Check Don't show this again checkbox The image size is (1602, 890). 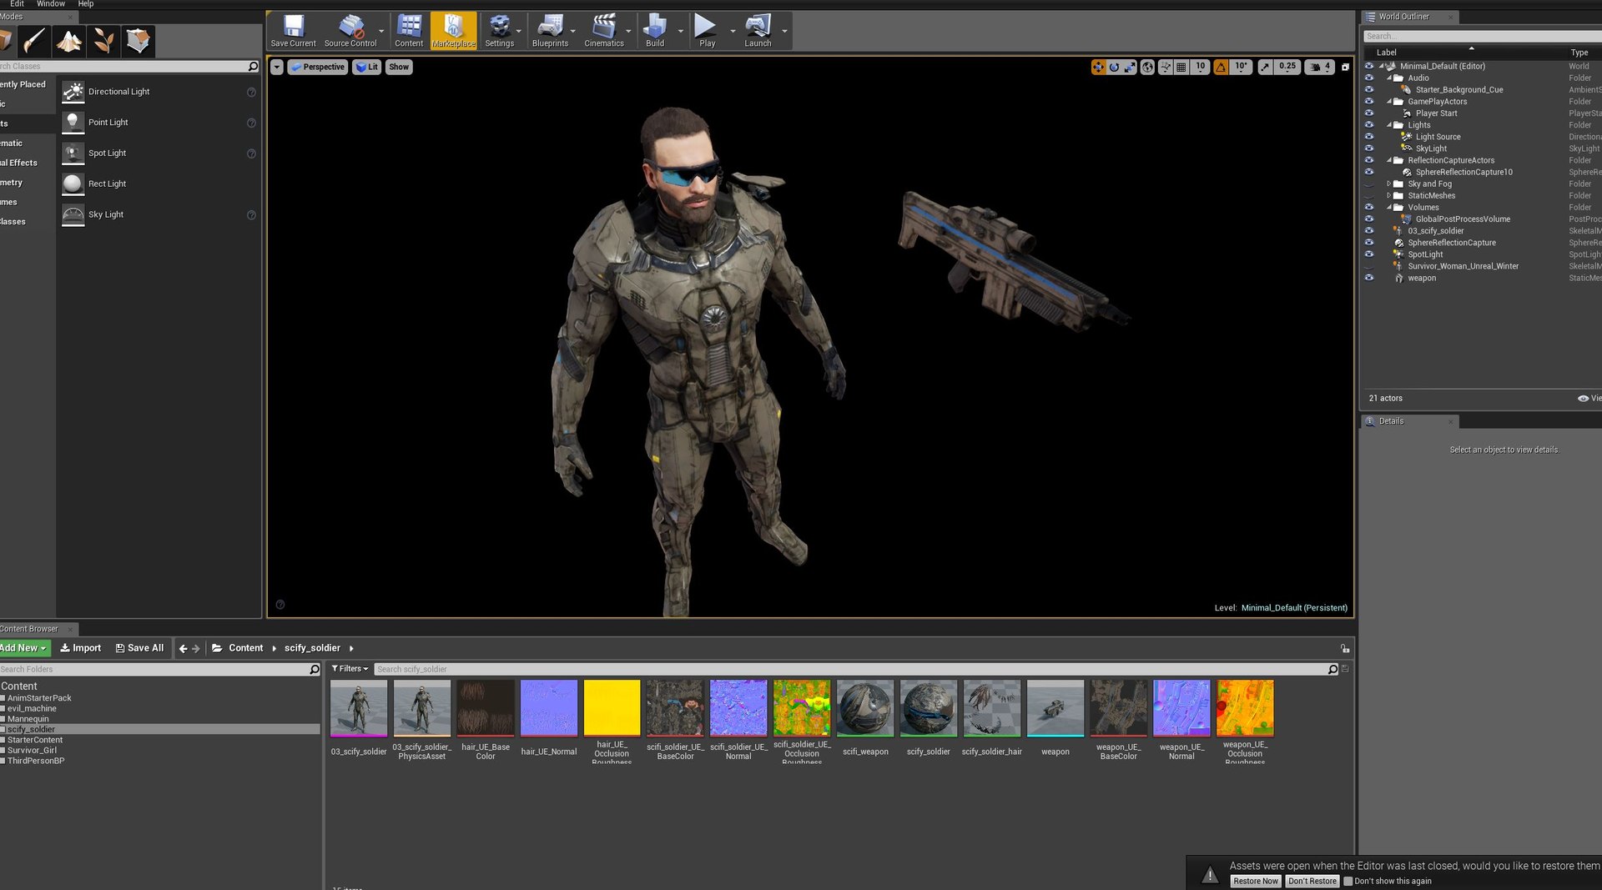click(x=1348, y=881)
